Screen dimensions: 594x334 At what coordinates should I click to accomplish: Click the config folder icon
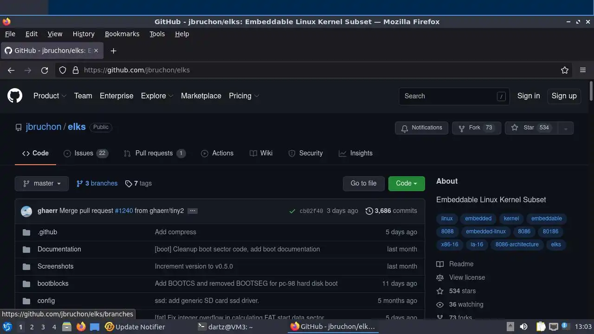click(x=27, y=301)
